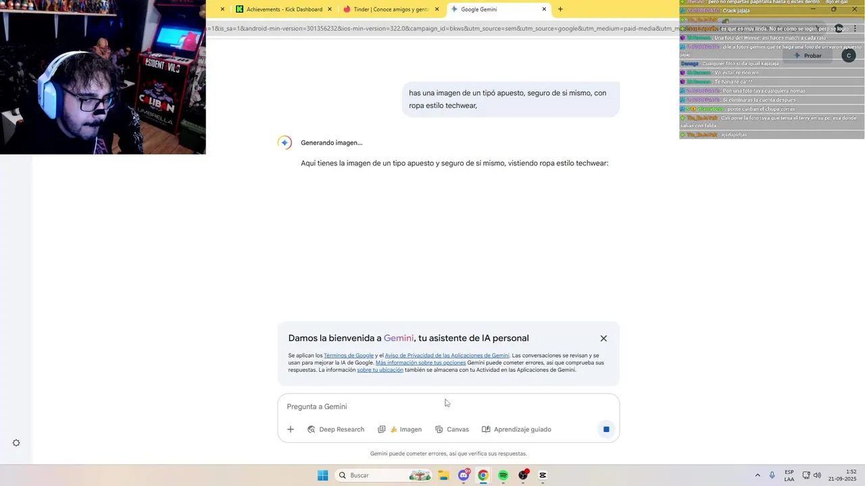Click the Canvas tool icon

coord(439,429)
